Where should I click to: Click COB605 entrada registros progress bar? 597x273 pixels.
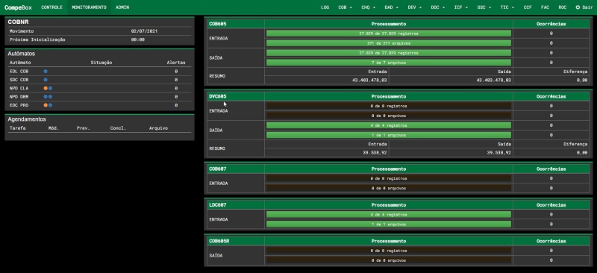[x=388, y=34]
